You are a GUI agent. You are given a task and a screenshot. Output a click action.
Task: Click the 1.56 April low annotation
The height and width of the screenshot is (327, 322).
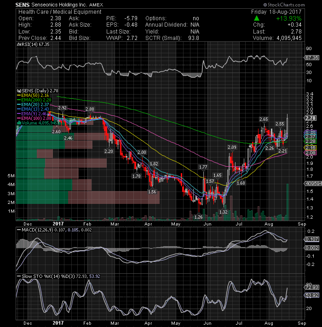click(152, 192)
